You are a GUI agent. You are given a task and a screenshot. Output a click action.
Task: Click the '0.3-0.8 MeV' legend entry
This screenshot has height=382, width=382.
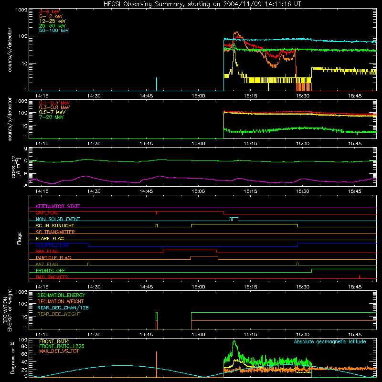(54, 107)
